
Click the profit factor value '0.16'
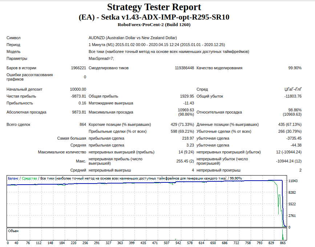82,103
